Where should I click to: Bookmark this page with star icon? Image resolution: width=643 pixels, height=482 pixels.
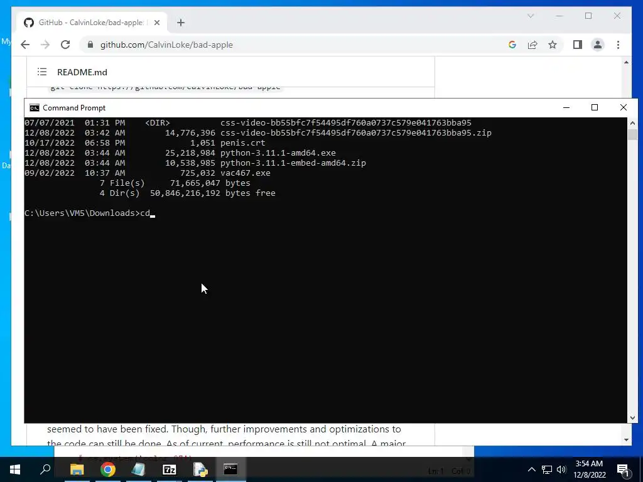point(553,45)
